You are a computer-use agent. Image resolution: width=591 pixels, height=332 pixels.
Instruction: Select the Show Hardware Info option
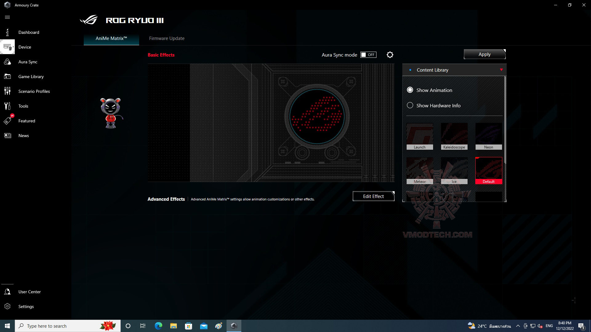(x=410, y=105)
